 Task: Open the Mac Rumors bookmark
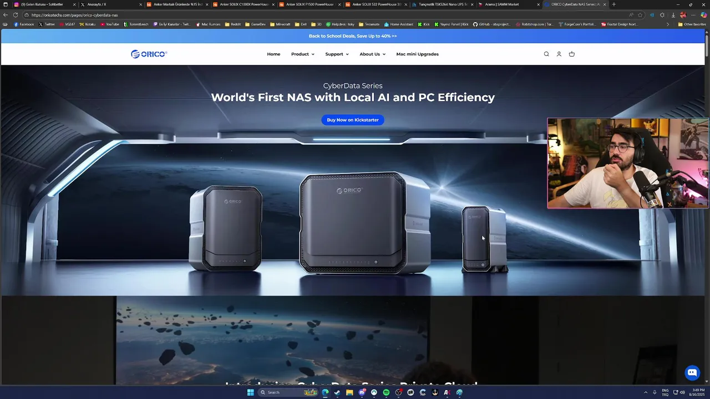209,24
